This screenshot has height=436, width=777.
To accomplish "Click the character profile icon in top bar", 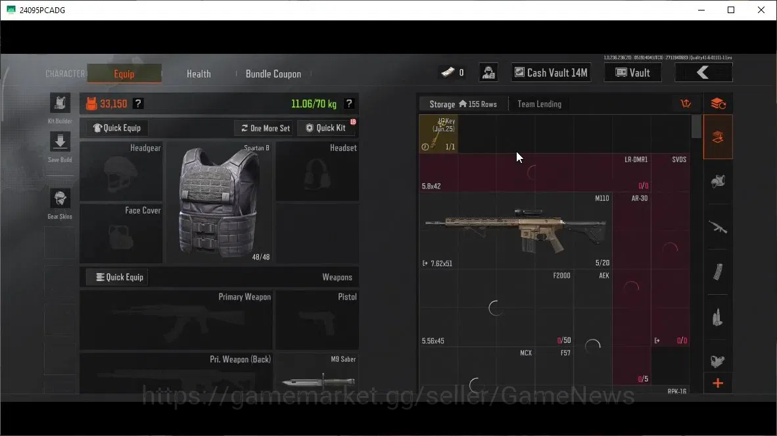I will tap(488, 73).
